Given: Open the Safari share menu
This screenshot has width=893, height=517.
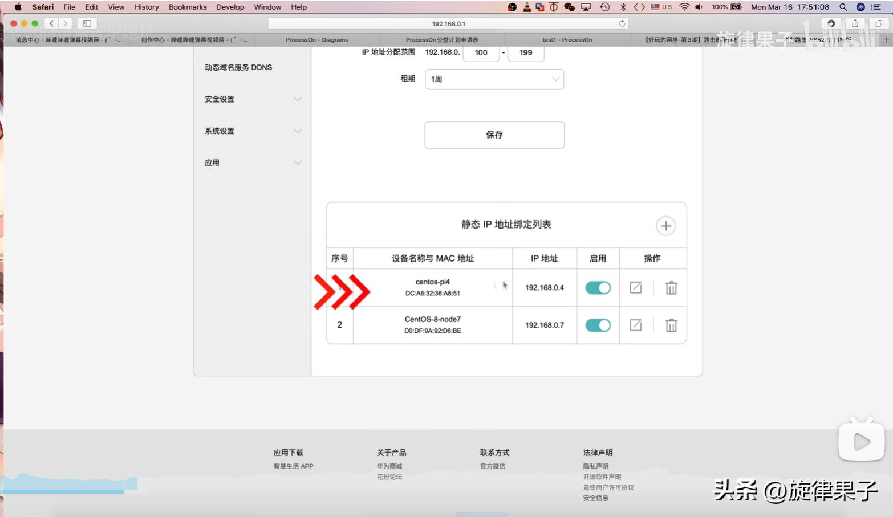Looking at the screenshot, I should click(855, 23).
